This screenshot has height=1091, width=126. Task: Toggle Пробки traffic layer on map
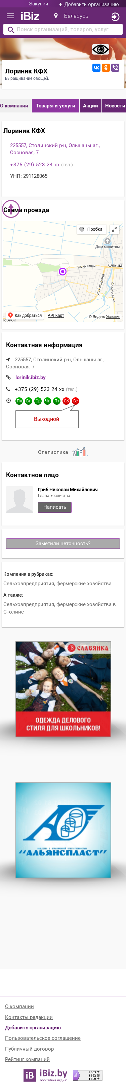(x=91, y=229)
